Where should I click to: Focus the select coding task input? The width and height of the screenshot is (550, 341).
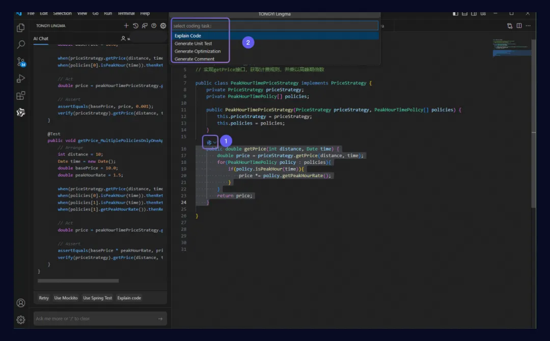(275, 25)
